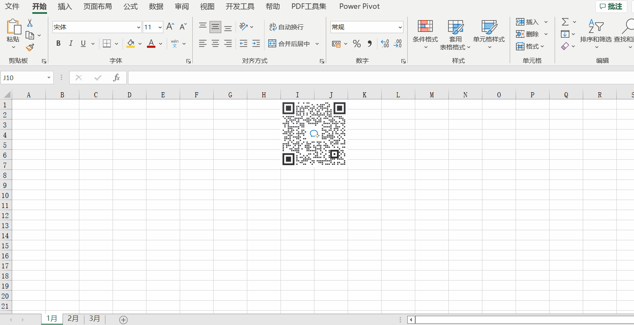The height and width of the screenshot is (325, 634).
Task: Switch to the 公式 ribbon tab
Action: pyautogui.click(x=131, y=6)
